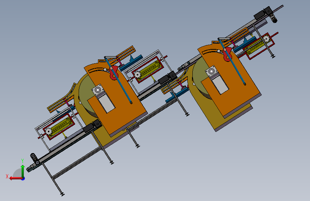Select the white gear in the rightmost red frame
This screenshot has height=201, width=310.
(x=266, y=39)
